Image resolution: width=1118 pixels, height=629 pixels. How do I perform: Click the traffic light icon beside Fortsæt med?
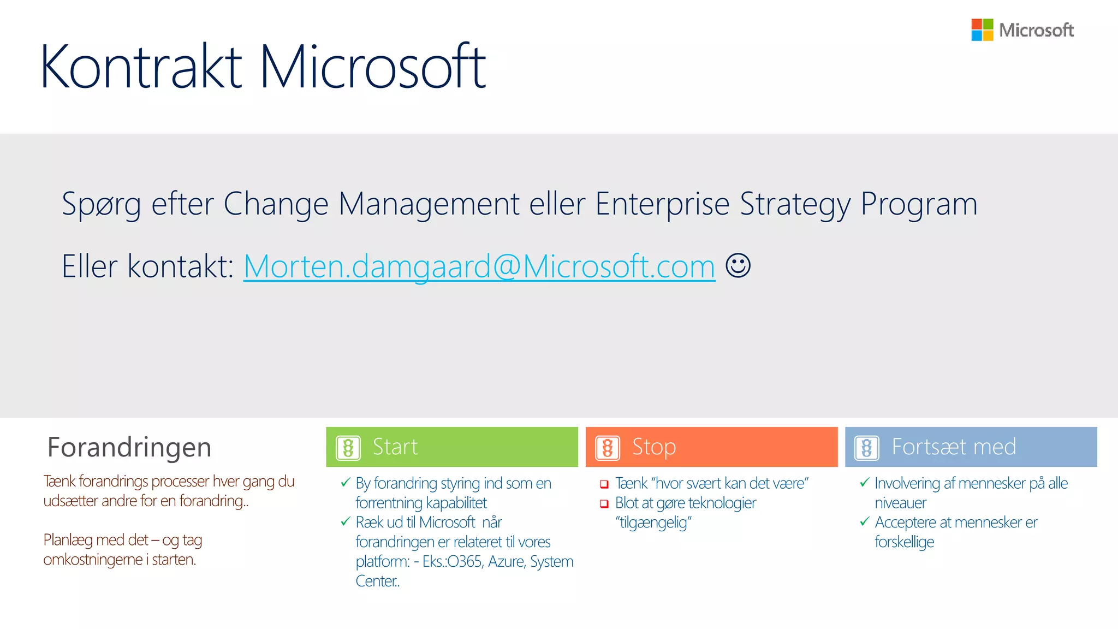click(x=867, y=448)
